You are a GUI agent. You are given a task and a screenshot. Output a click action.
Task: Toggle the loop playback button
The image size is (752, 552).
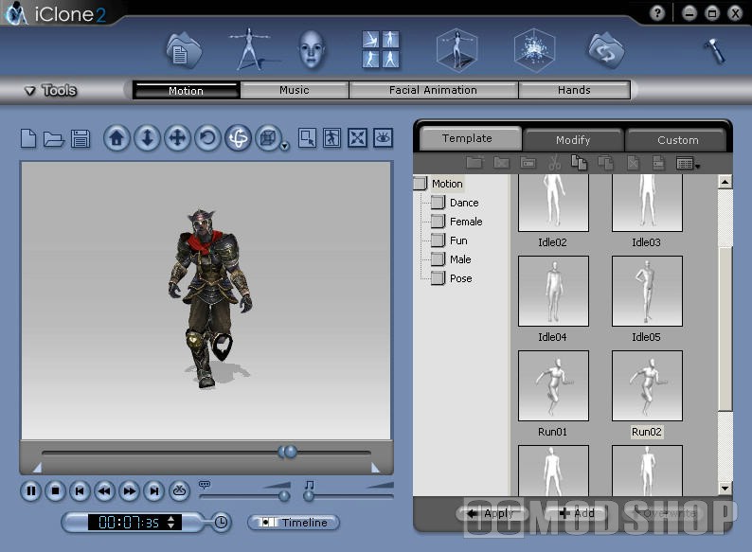pos(179,491)
